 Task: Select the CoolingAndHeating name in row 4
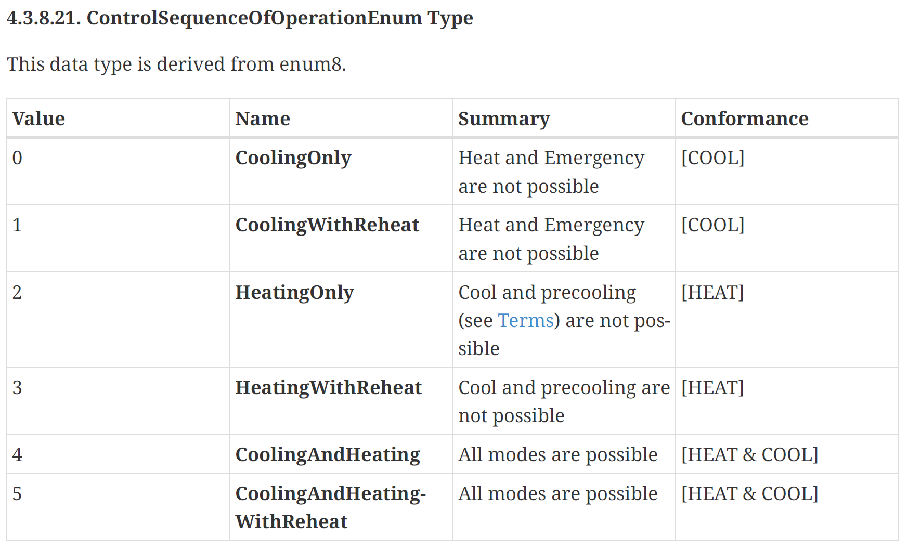[x=327, y=455]
